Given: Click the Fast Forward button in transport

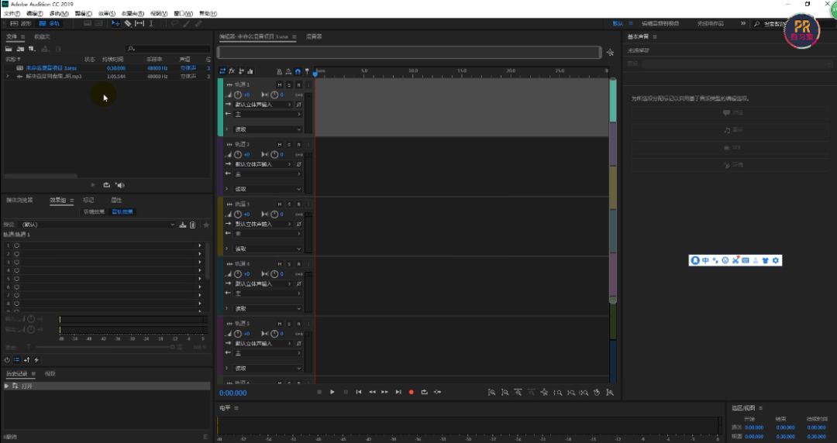Looking at the screenshot, I should point(384,393).
